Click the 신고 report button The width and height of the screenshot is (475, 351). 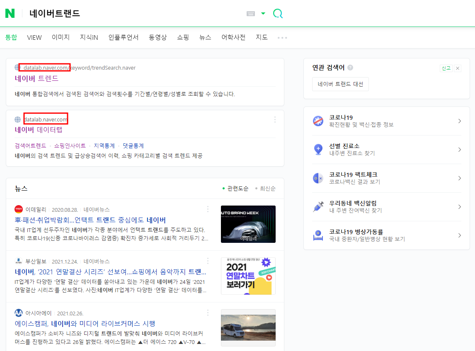446,68
